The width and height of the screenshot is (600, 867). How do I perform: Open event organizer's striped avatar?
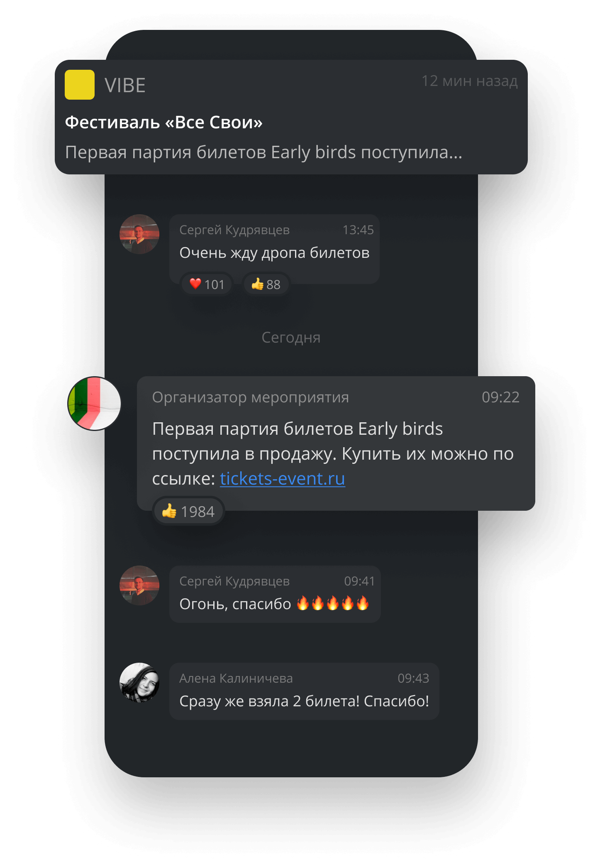(x=95, y=404)
